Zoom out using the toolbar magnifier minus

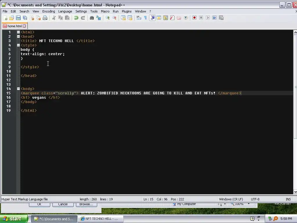(114, 18)
